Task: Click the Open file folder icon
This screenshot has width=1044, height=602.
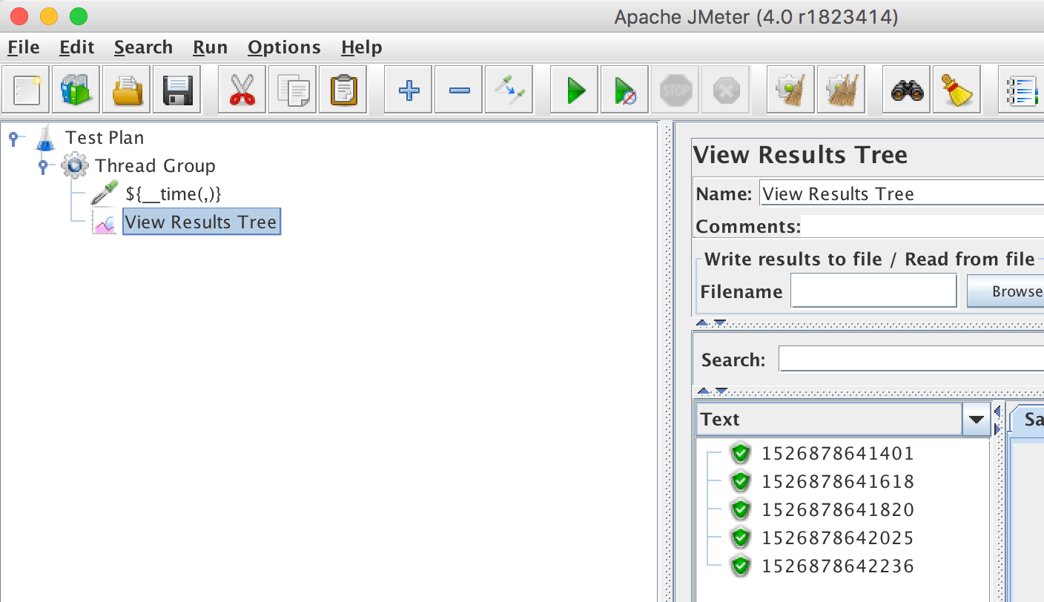Action: 127,90
